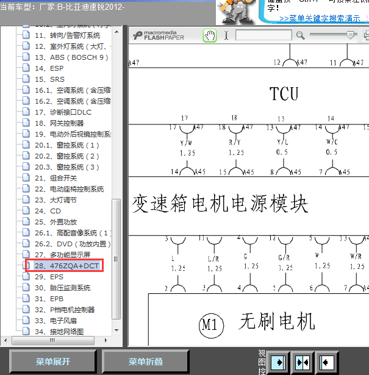Click the page icon next to 15、SRS
Screen dimensions: 369x375
click(26, 79)
